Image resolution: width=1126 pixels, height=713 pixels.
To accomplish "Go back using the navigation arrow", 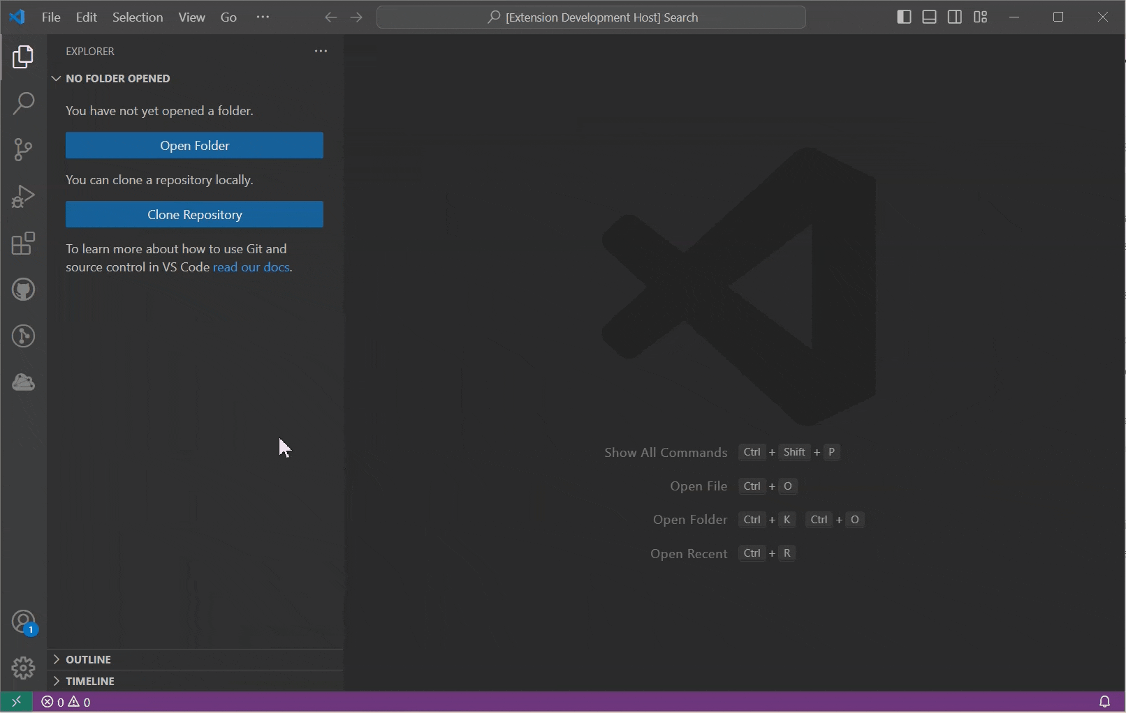I will tap(331, 17).
